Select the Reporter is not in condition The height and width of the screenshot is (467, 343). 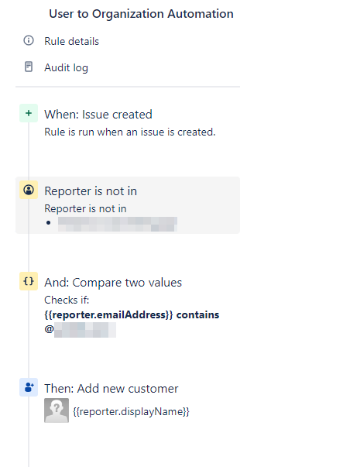(128, 205)
